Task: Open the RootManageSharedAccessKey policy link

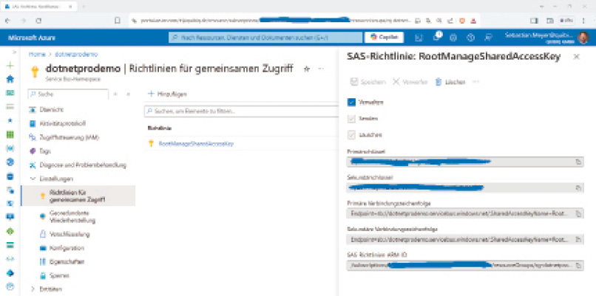Action: (196, 143)
